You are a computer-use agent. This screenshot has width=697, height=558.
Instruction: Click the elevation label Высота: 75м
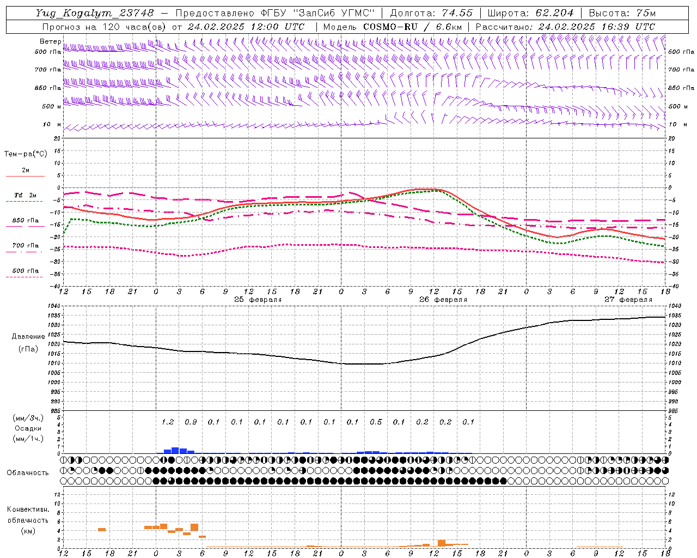[x=621, y=13]
